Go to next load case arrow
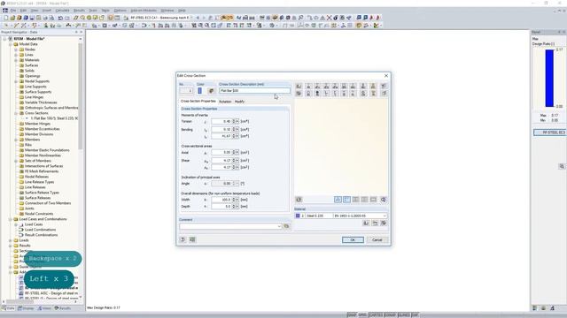This screenshot has width=567, height=318. (204, 18)
